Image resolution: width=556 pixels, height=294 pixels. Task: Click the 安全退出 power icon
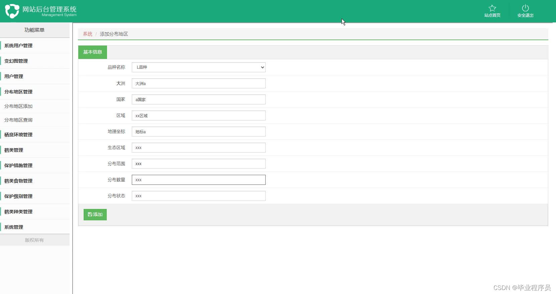tap(525, 8)
